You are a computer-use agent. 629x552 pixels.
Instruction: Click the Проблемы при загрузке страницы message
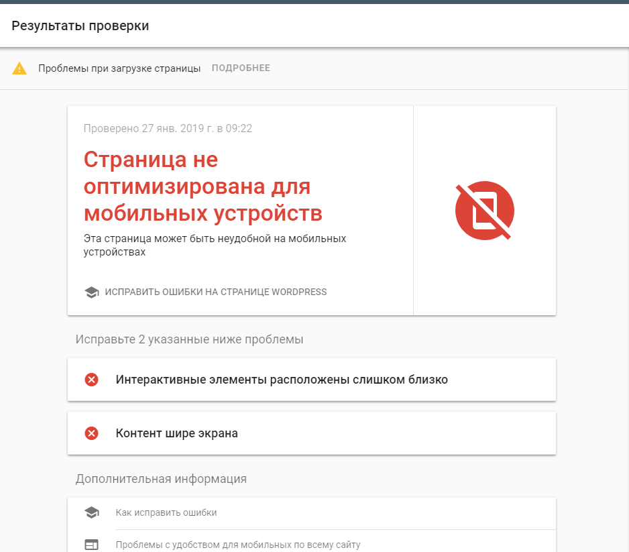(x=119, y=68)
